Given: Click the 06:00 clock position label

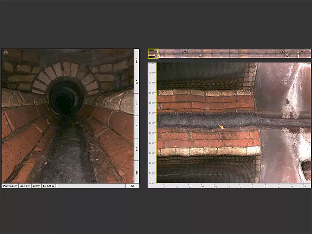Looking at the screenshot, I should [x=151, y=123].
